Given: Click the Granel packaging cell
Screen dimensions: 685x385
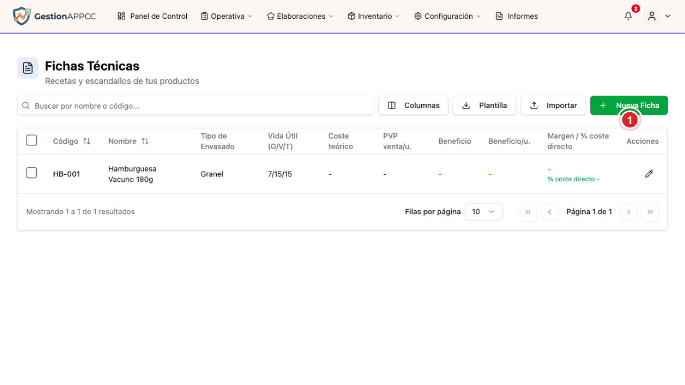Looking at the screenshot, I should pos(212,174).
